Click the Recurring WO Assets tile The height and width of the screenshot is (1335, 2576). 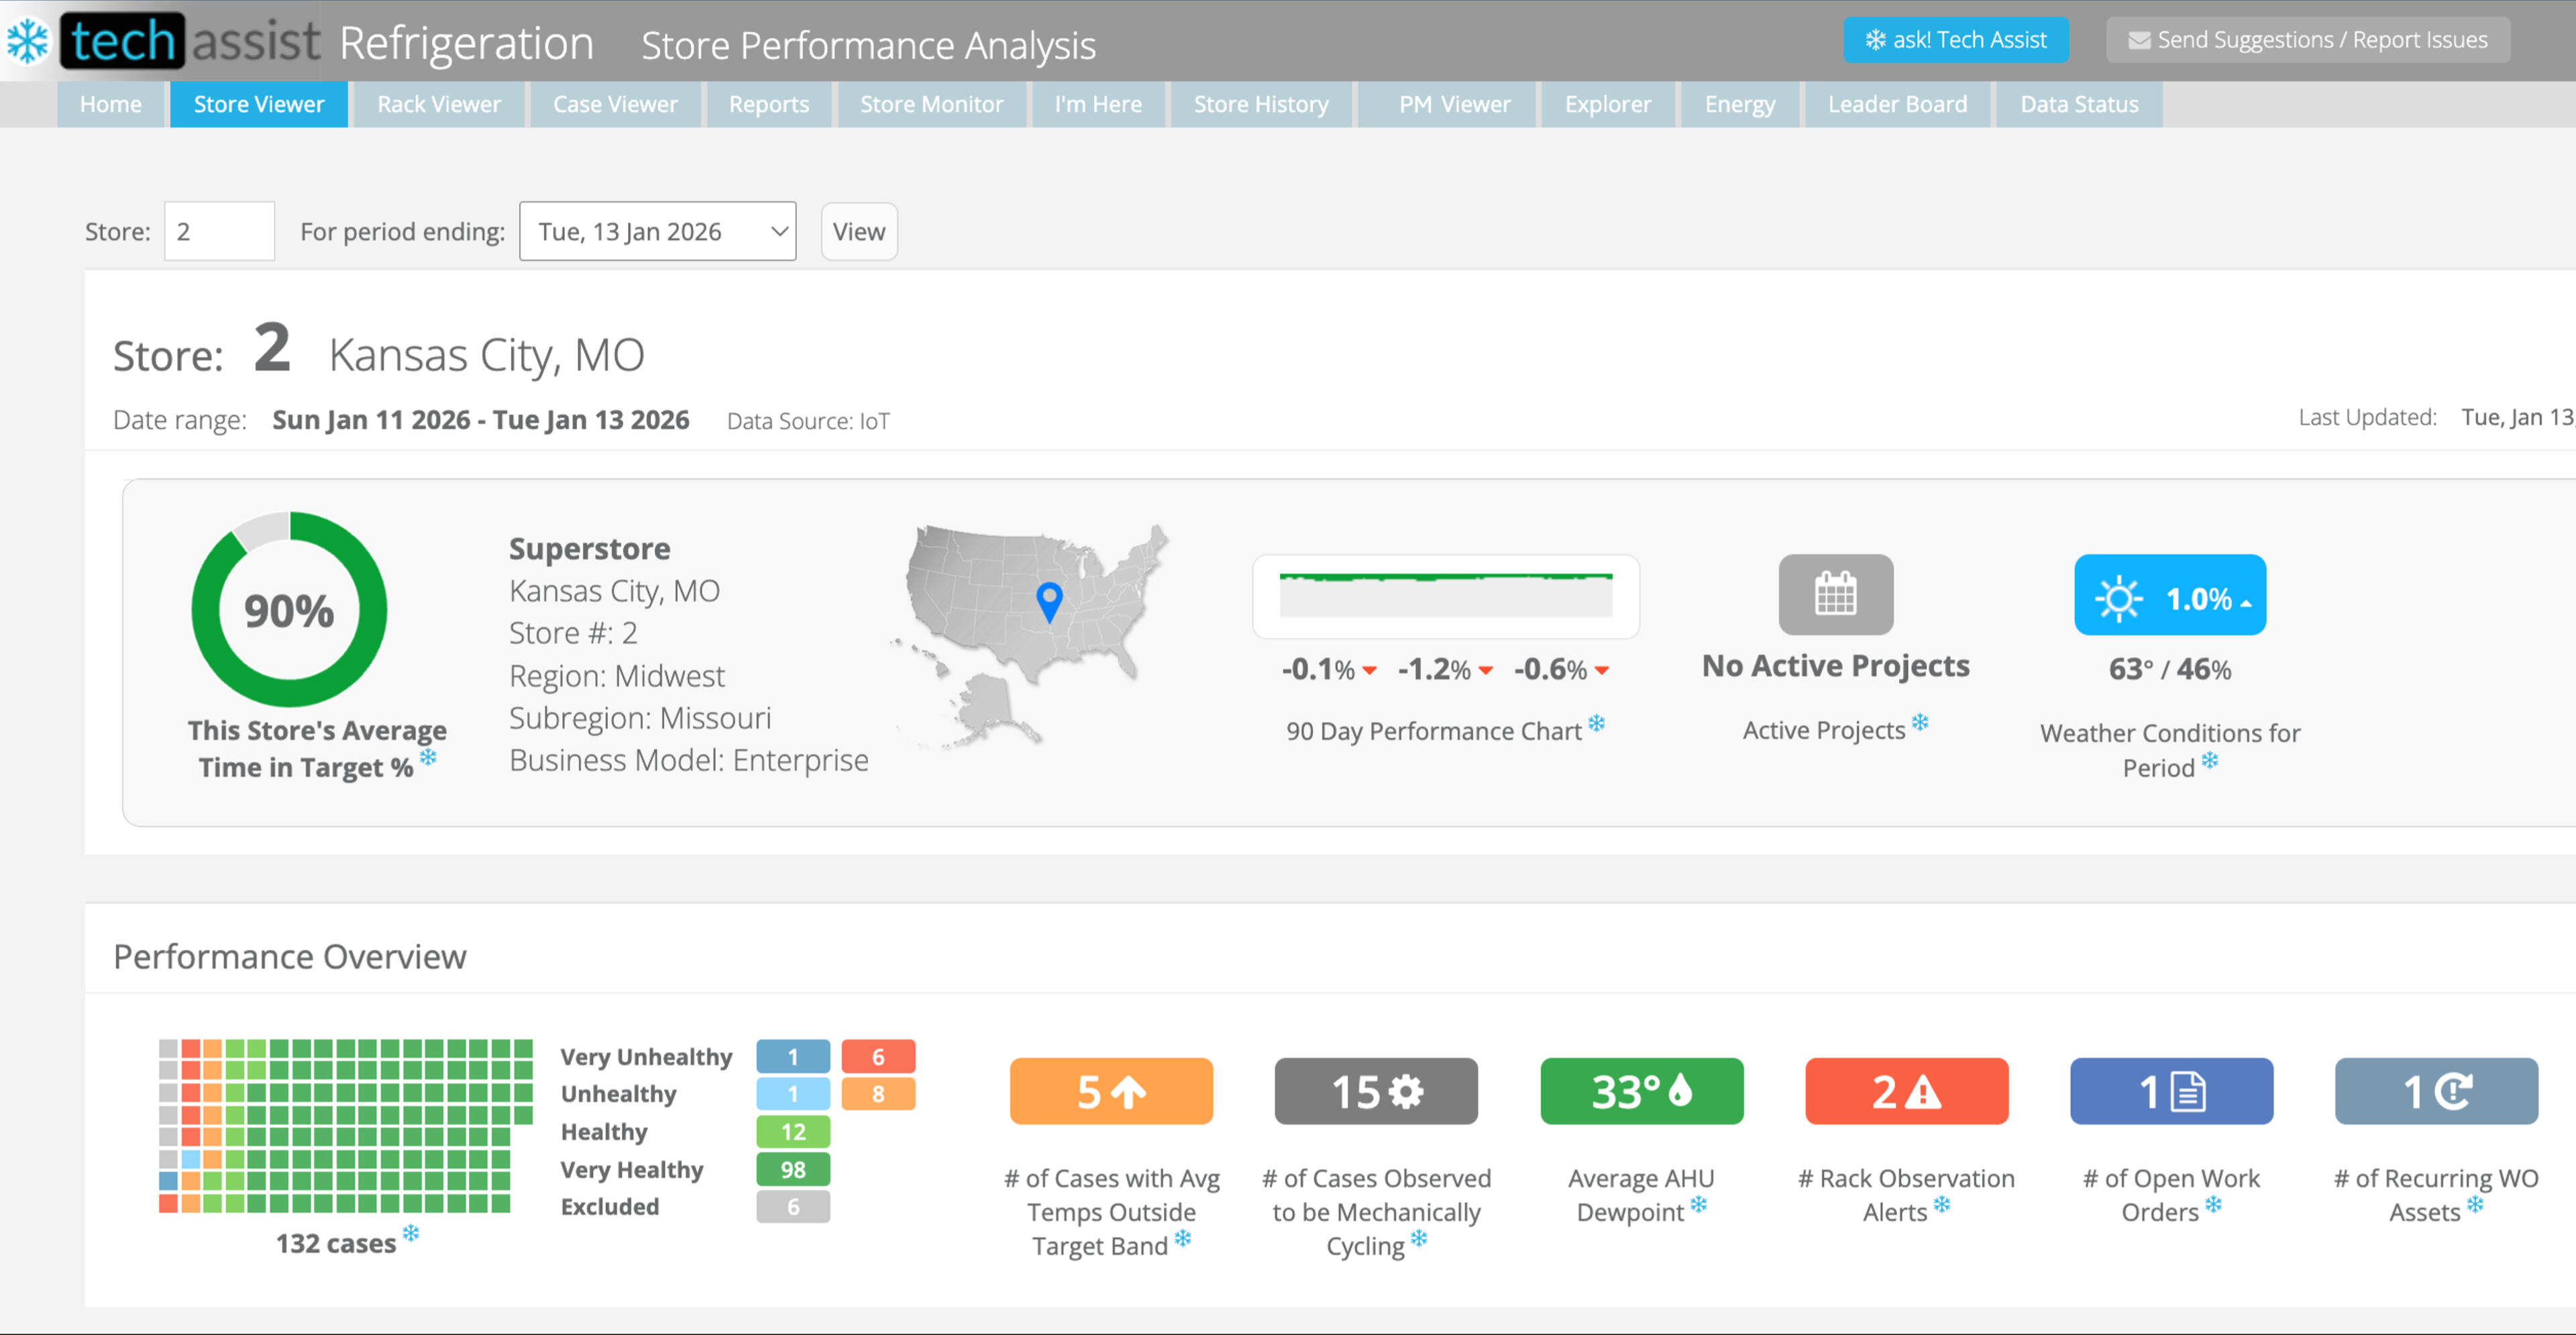(2435, 1091)
